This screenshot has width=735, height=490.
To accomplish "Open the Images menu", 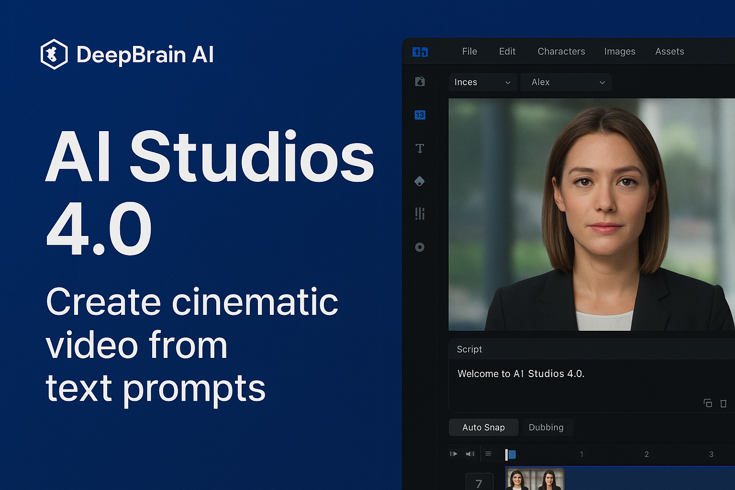I will coord(620,51).
